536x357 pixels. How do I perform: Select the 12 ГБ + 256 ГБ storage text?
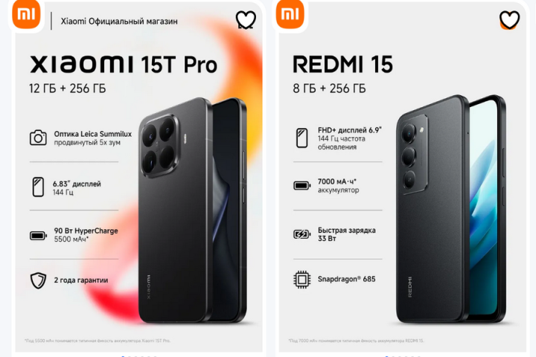[x=67, y=89]
